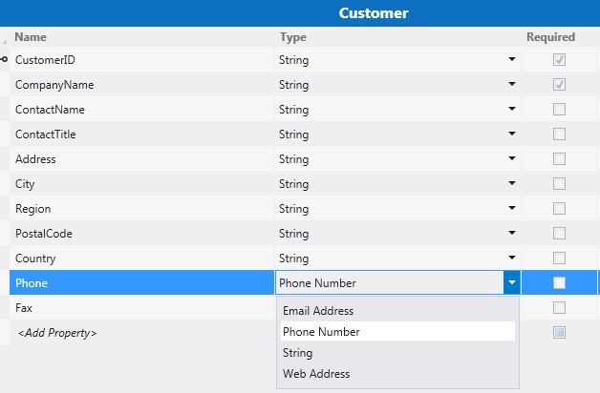Open the Type dropdown for CustomerID
Screen dimensions: 600x393
513,60
